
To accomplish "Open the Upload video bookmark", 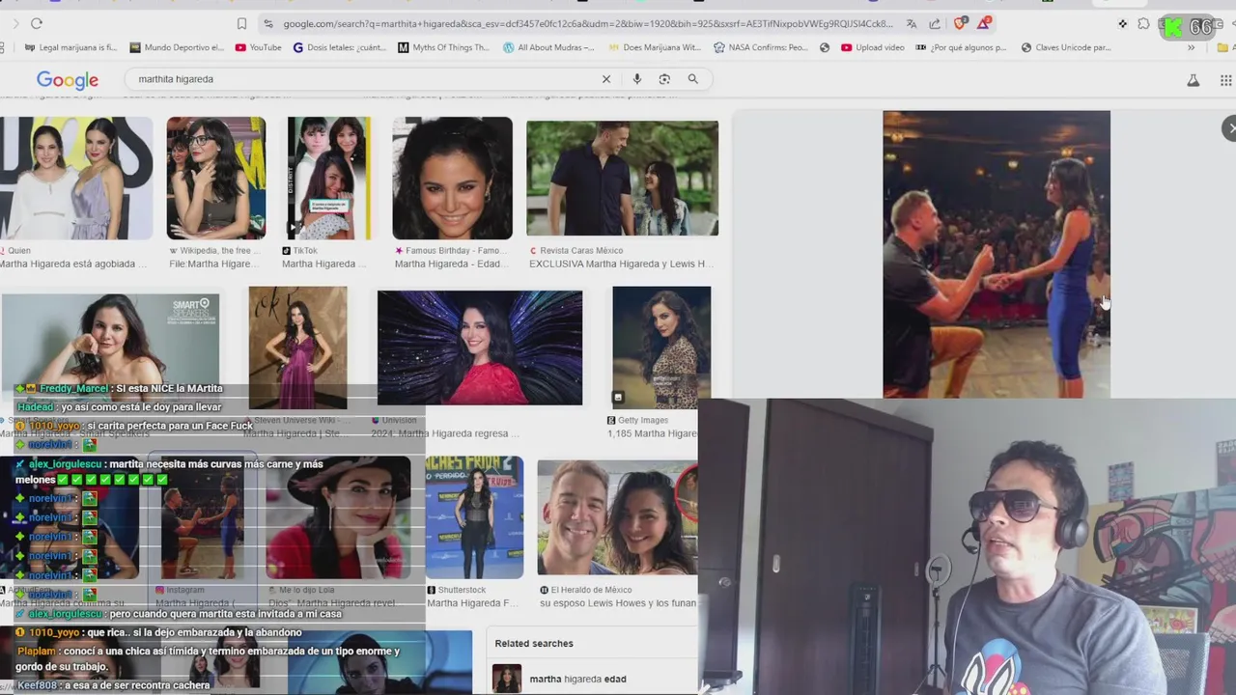I will pos(873,47).
